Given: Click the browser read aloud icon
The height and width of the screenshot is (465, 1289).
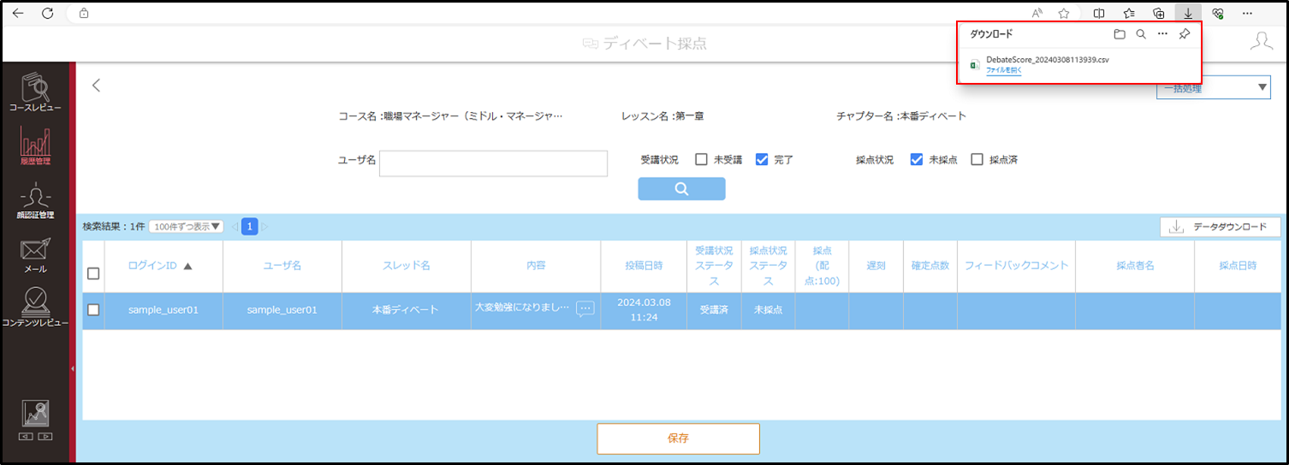Looking at the screenshot, I should click(x=1037, y=13).
